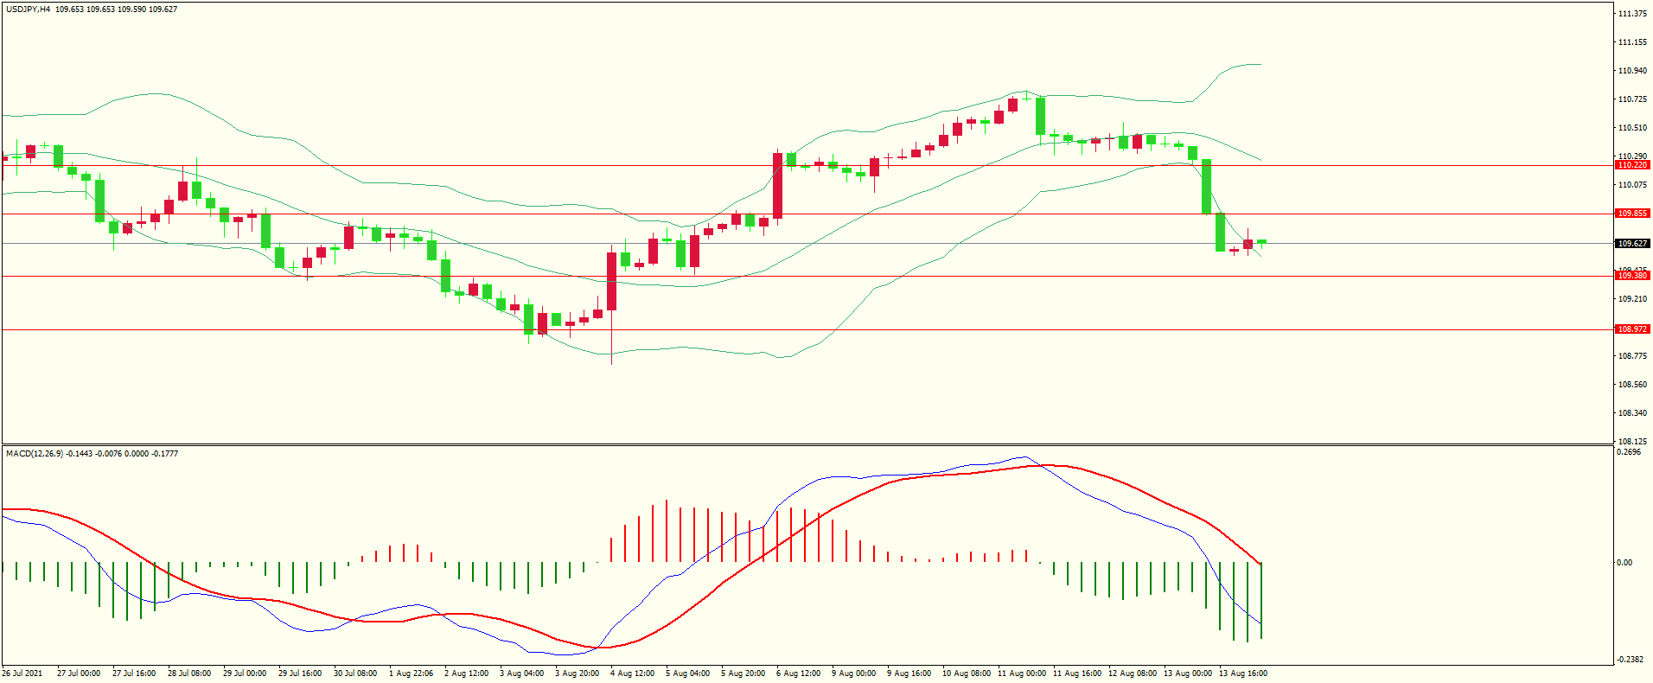Click the 111.155 value on the price axis
Viewport: 1653px width, 683px height.
1632,42
